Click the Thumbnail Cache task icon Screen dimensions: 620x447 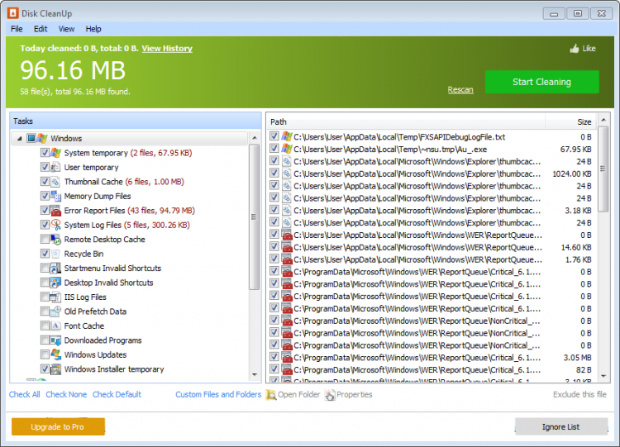click(55, 182)
